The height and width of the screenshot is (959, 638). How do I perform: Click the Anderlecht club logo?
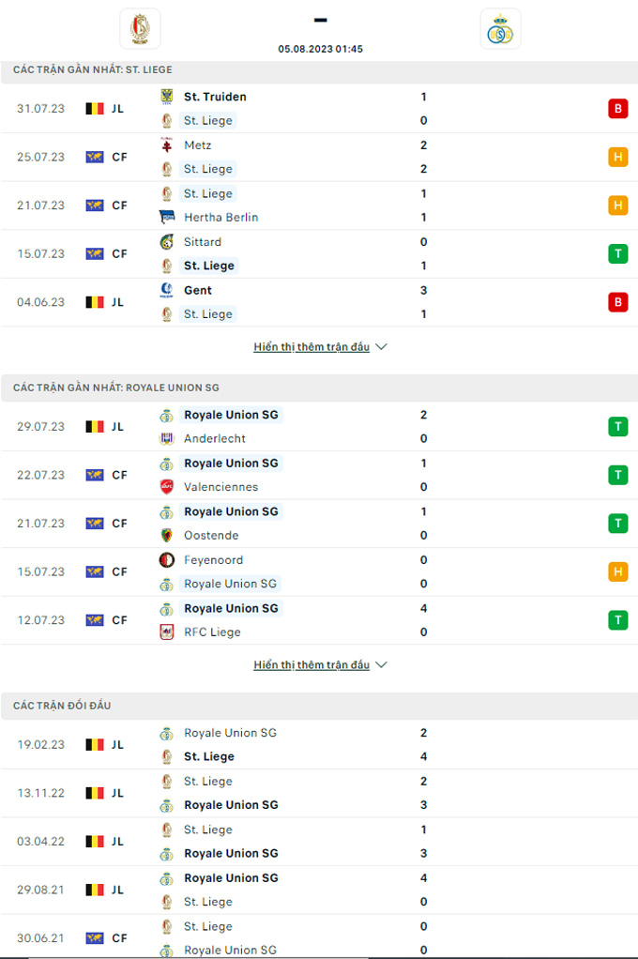point(167,438)
